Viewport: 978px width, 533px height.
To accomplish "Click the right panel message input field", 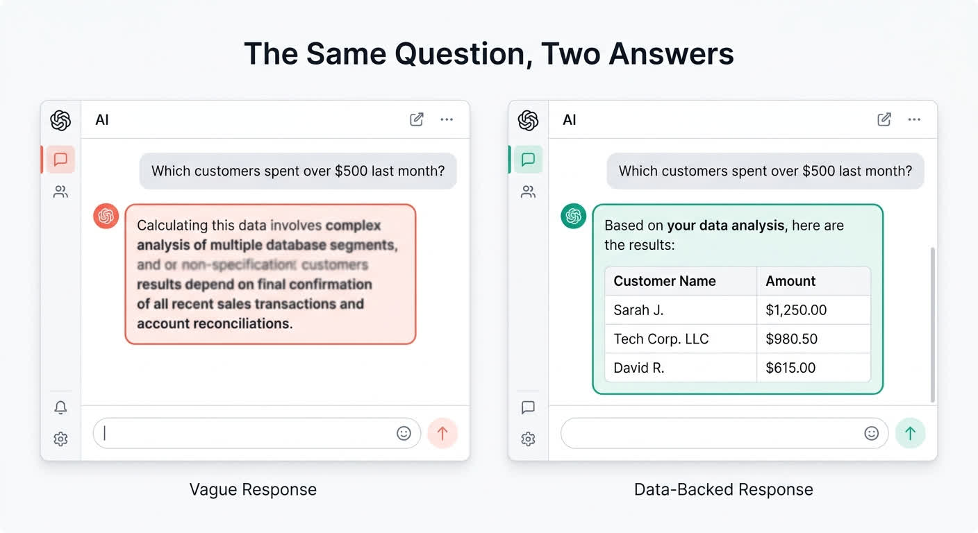I will pos(708,433).
